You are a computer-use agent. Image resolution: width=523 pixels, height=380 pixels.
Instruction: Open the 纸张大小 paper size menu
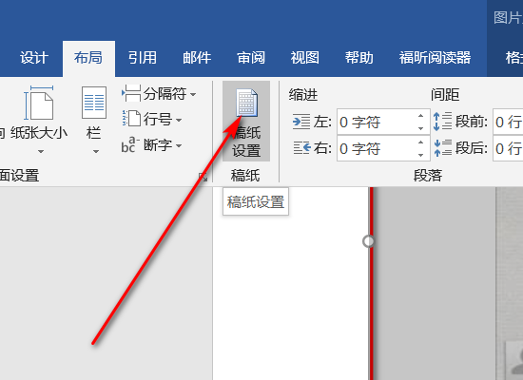click(x=39, y=120)
